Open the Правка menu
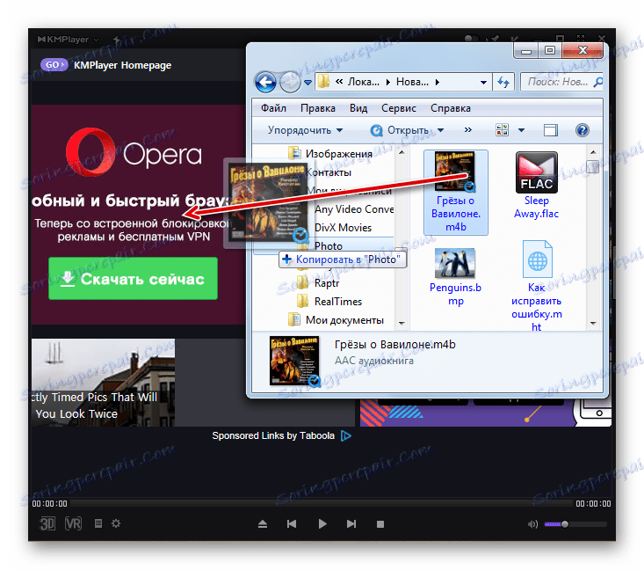 (317, 108)
